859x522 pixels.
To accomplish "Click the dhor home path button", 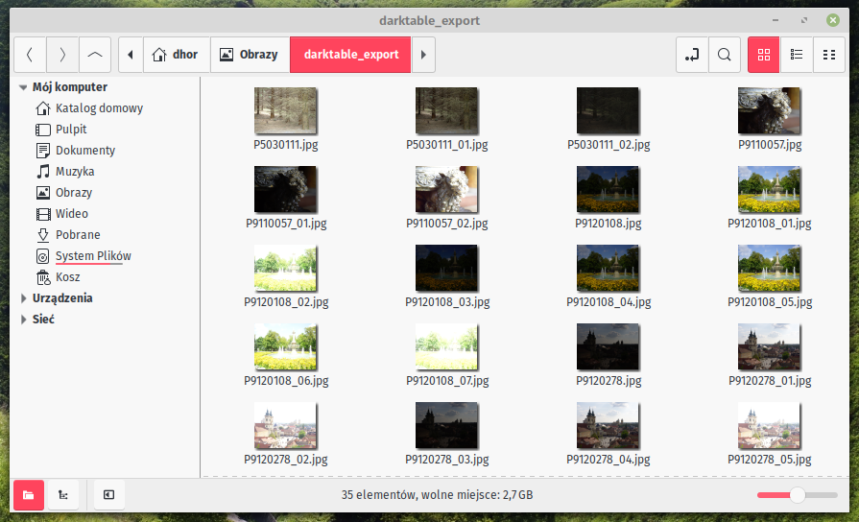I will pos(177,55).
